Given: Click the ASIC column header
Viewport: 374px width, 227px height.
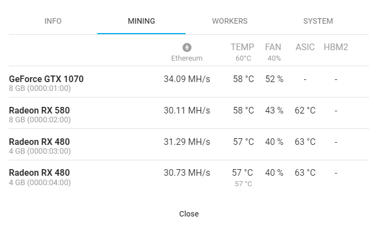Looking at the screenshot, I should click(x=305, y=47).
